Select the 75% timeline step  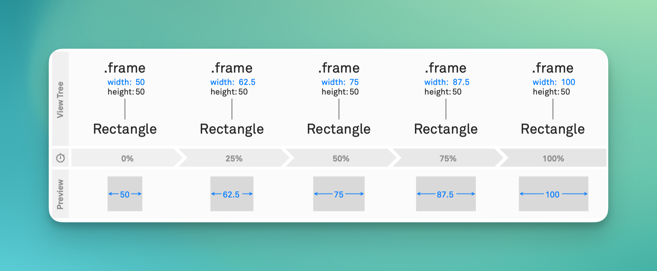(448, 158)
